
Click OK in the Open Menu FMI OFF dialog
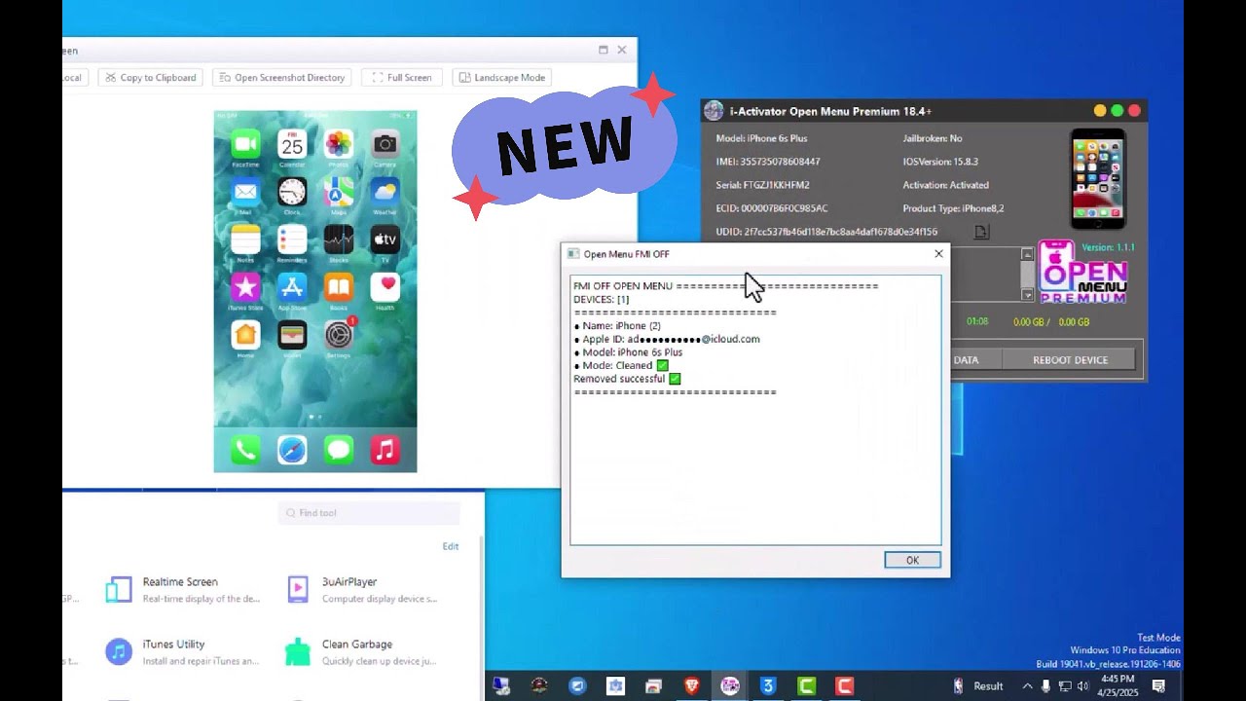tap(912, 560)
